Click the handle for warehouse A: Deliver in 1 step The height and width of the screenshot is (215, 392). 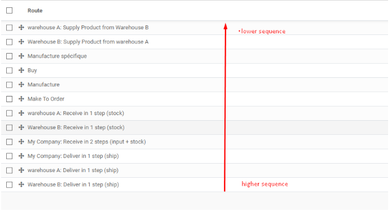[21, 170]
